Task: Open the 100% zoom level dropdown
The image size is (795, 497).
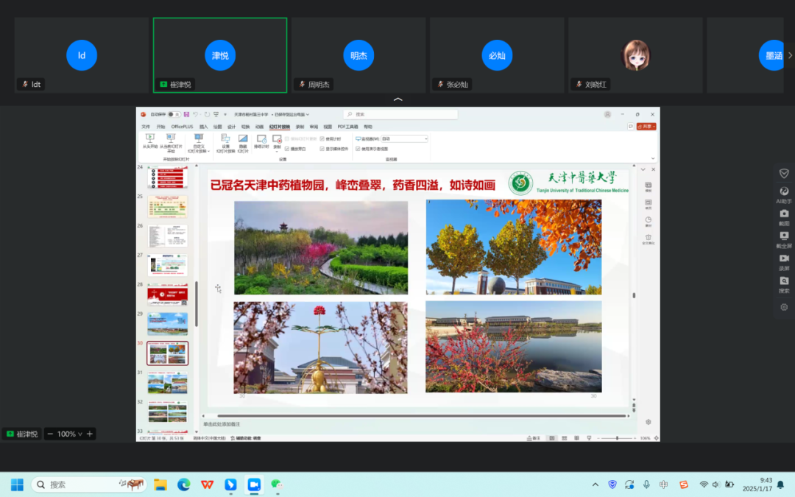Action: point(70,434)
